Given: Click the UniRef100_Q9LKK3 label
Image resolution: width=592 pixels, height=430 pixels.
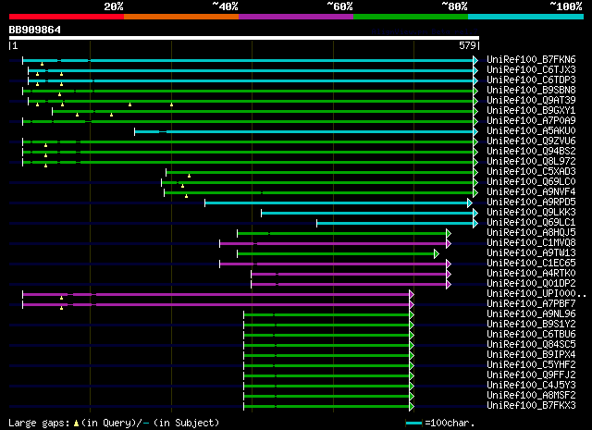Looking at the screenshot, I should 531,213.
